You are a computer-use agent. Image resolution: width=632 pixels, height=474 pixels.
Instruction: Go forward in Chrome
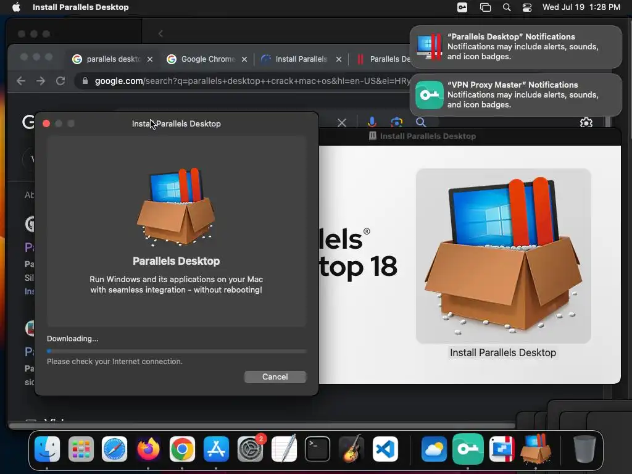pos(41,81)
